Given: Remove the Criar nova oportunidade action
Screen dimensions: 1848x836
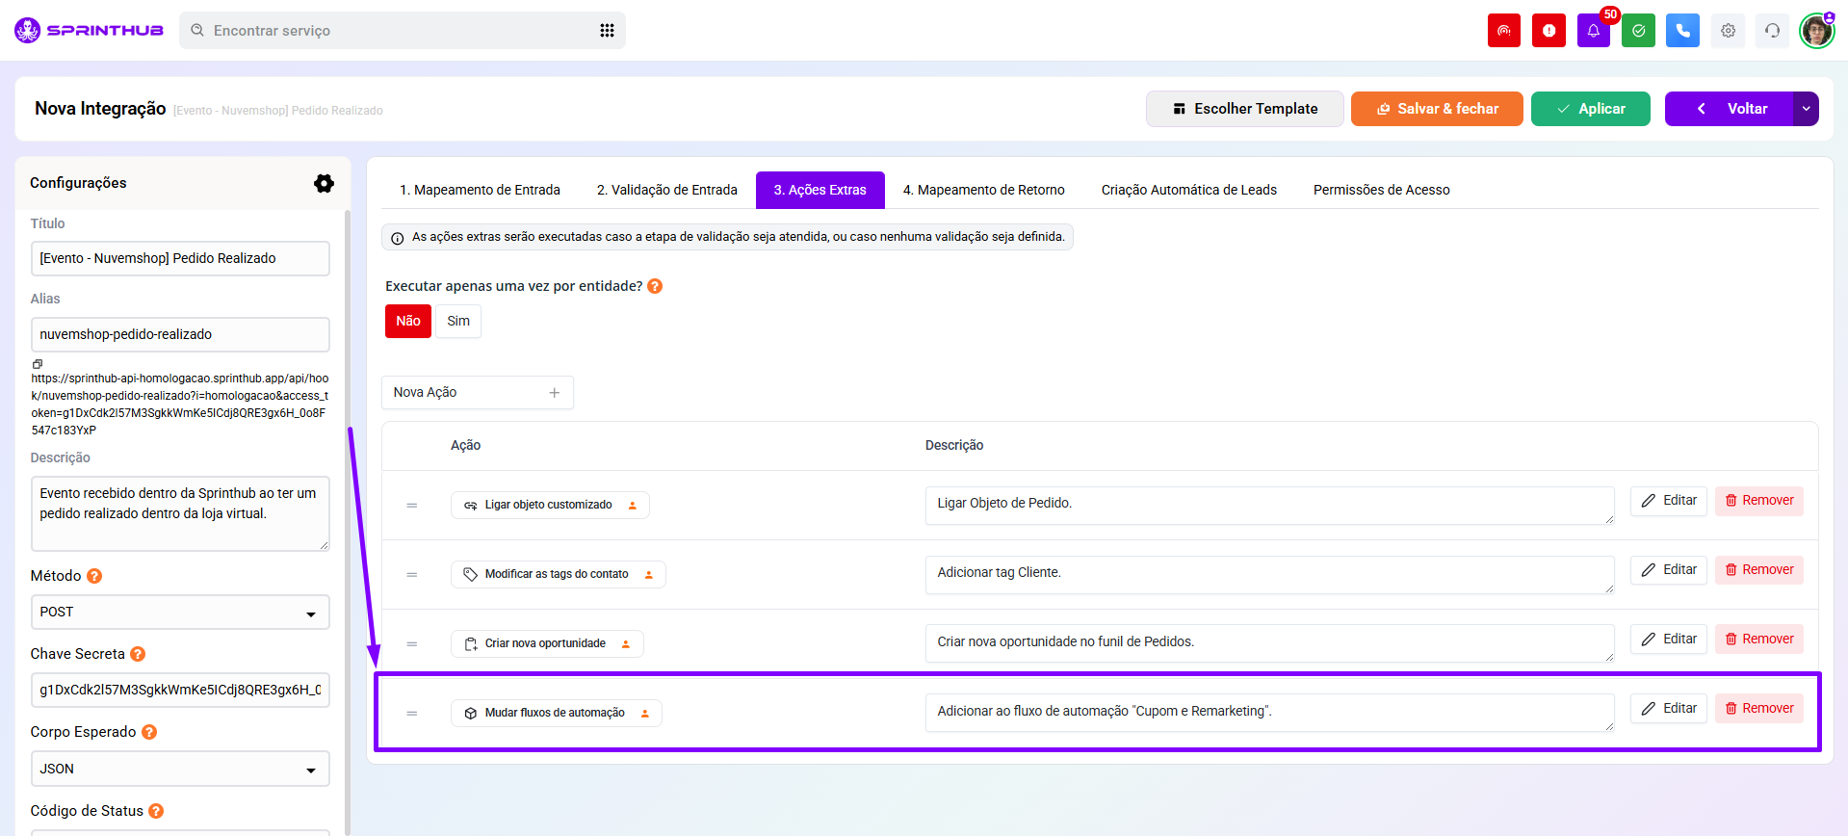Looking at the screenshot, I should (1758, 639).
